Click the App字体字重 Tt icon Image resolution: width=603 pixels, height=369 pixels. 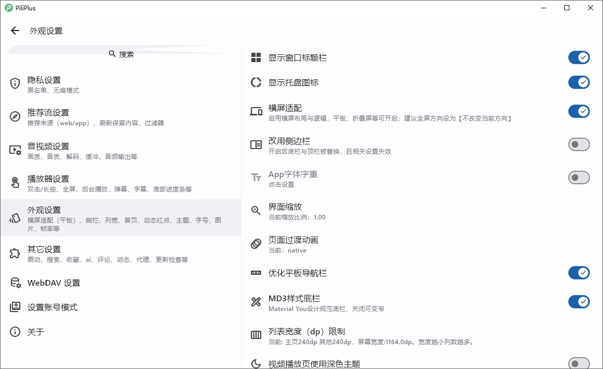tap(255, 178)
